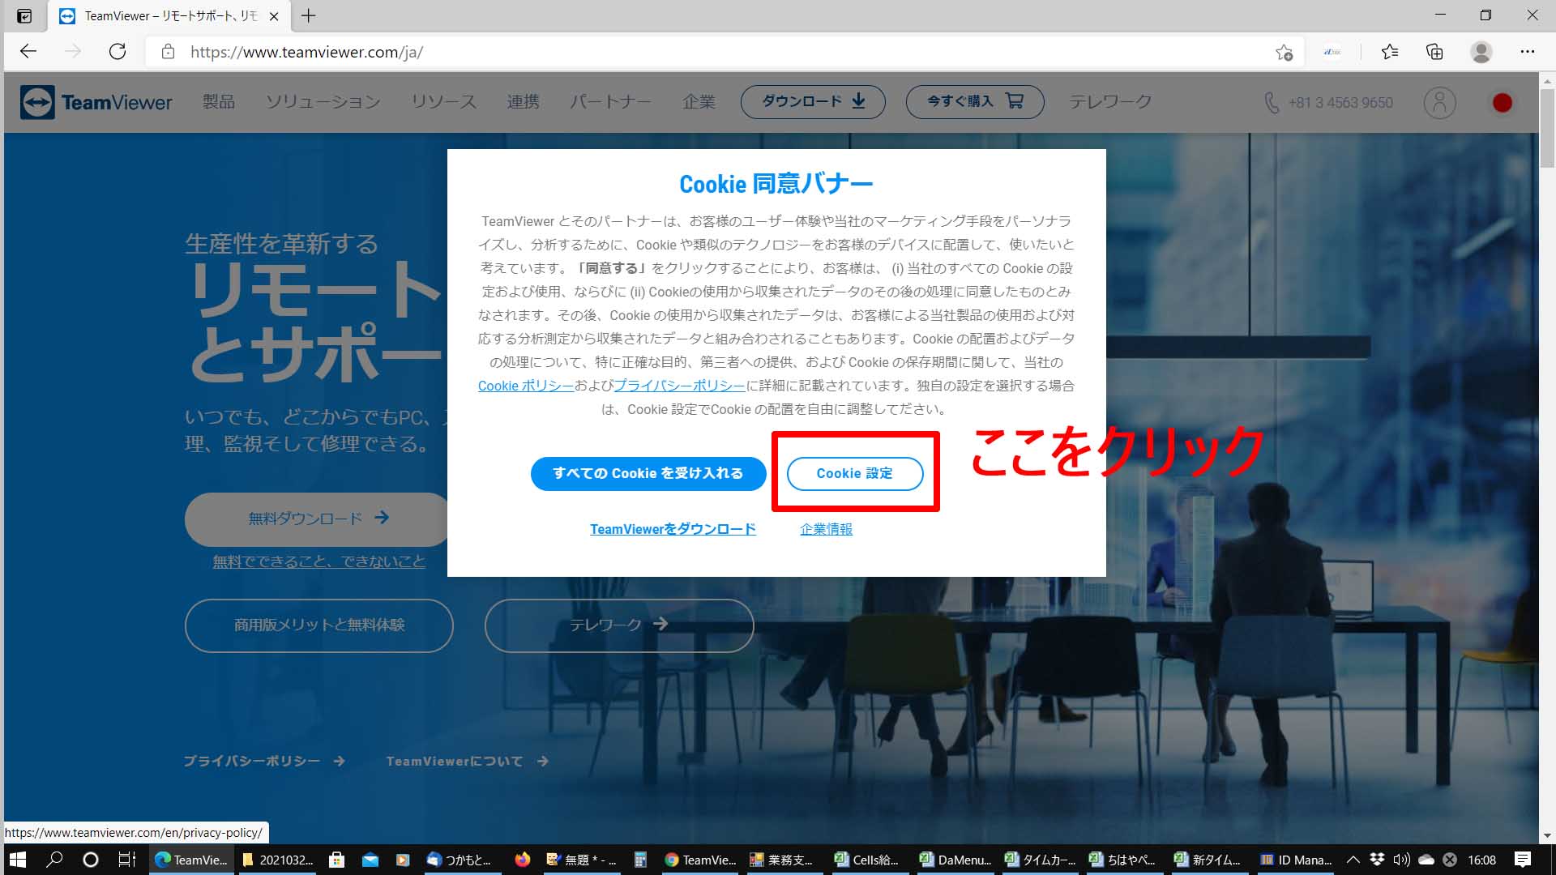
Task: Add page to favorites star icon
Action: (1284, 52)
